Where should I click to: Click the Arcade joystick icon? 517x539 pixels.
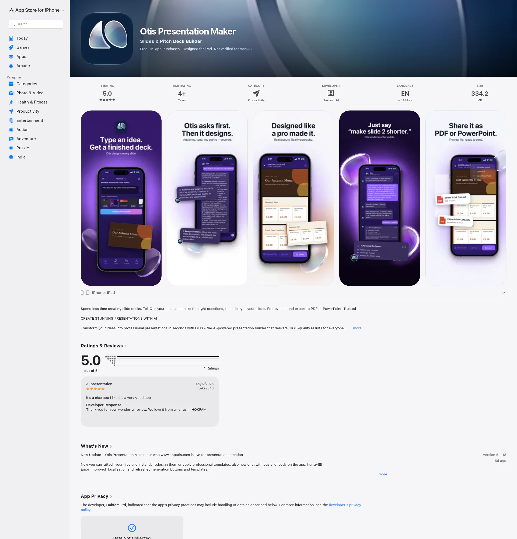tap(11, 66)
